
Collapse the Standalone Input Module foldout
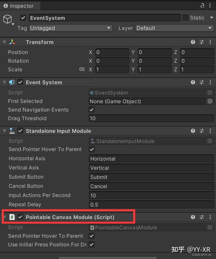(4, 131)
